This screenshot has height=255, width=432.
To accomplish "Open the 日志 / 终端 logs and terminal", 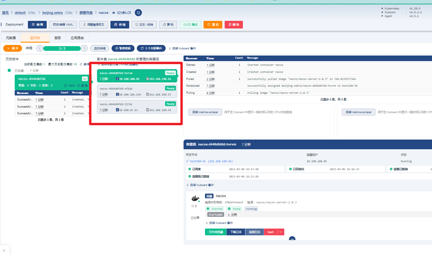I will 144,25.
